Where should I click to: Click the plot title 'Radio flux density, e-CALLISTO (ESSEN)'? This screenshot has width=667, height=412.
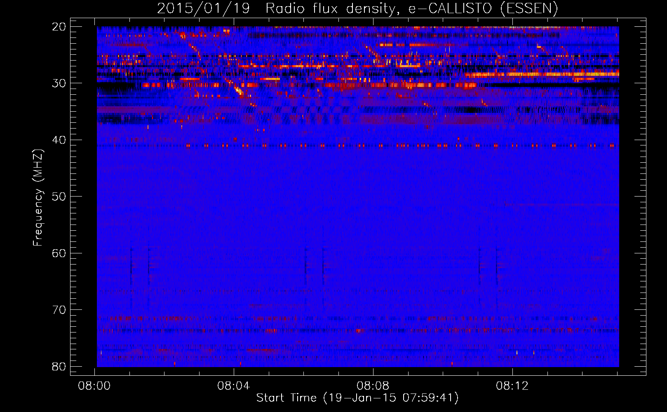point(412,8)
